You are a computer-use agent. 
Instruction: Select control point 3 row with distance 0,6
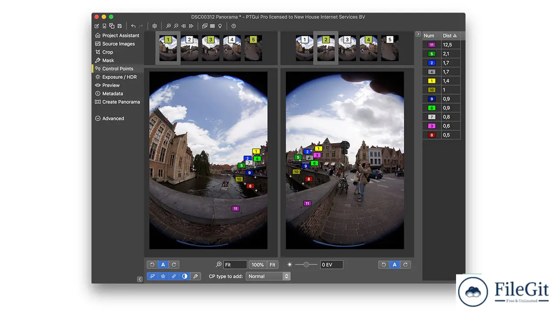(441, 126)
